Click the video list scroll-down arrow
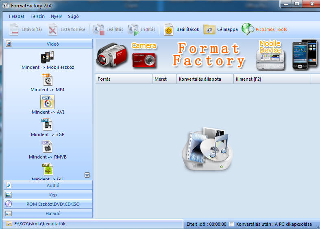Viewport: 320px width, 229px height. pyautogui.click(x=87, y=175)
